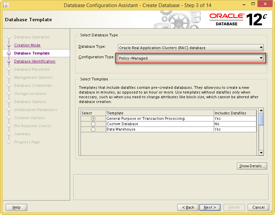
Task: Click the Pre Requisite Checks step label
Action: [x=33, y=126]
